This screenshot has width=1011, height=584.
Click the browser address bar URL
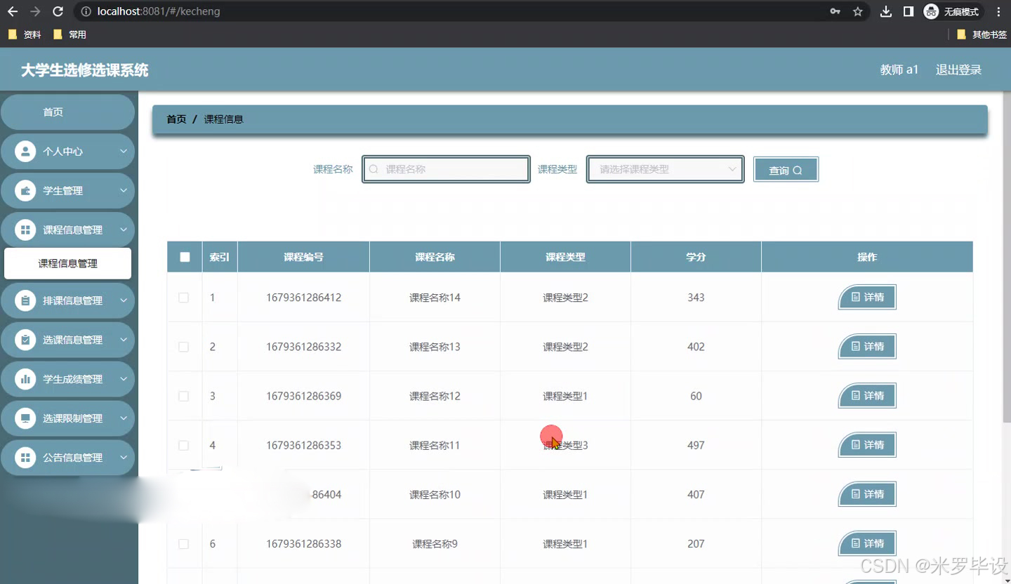coord(159,11)
